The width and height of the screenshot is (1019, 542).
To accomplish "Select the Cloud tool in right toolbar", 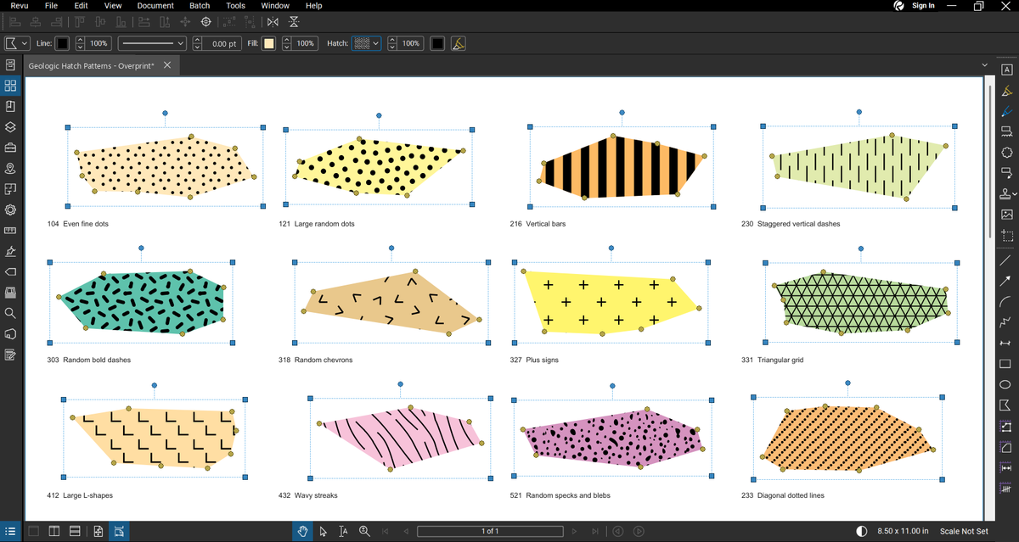I will 1006,153.
